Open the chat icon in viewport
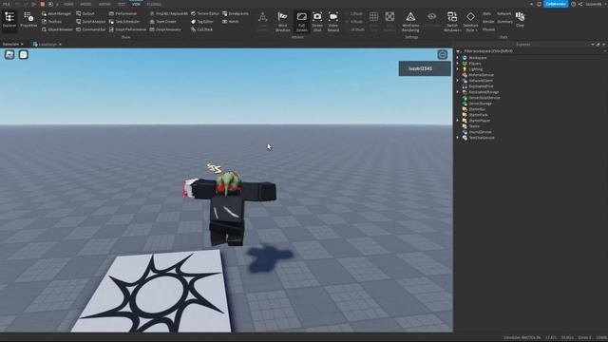Viewport: 608px width, 342px height. [24, 55]
